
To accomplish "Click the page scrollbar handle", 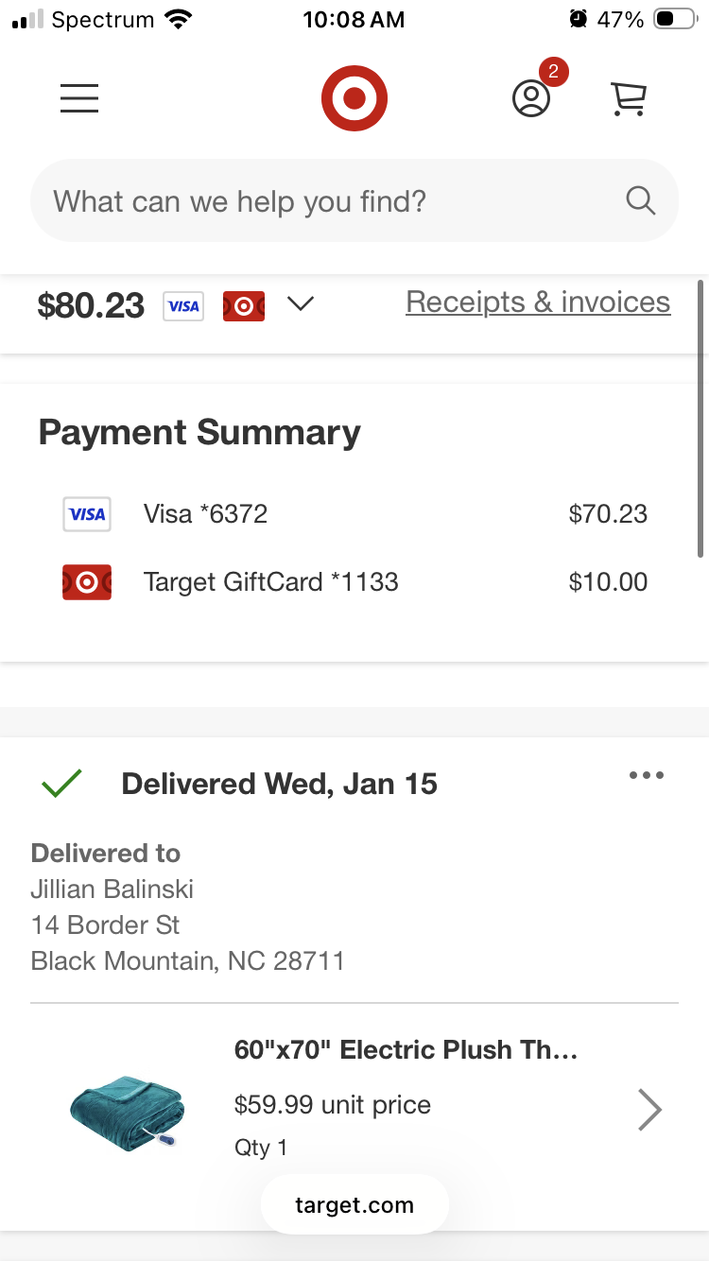I will tap(700, 418).
